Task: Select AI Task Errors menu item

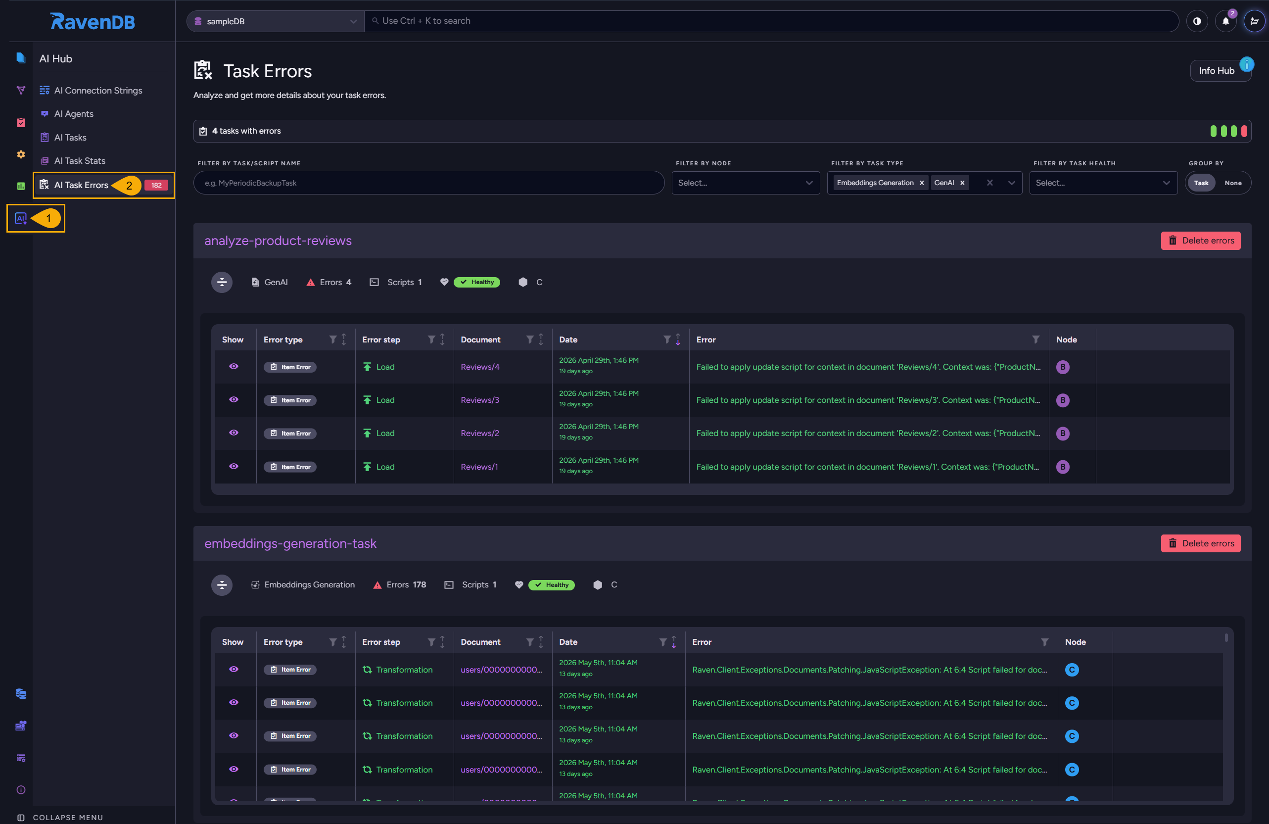Action: click(x=104, y=185)
